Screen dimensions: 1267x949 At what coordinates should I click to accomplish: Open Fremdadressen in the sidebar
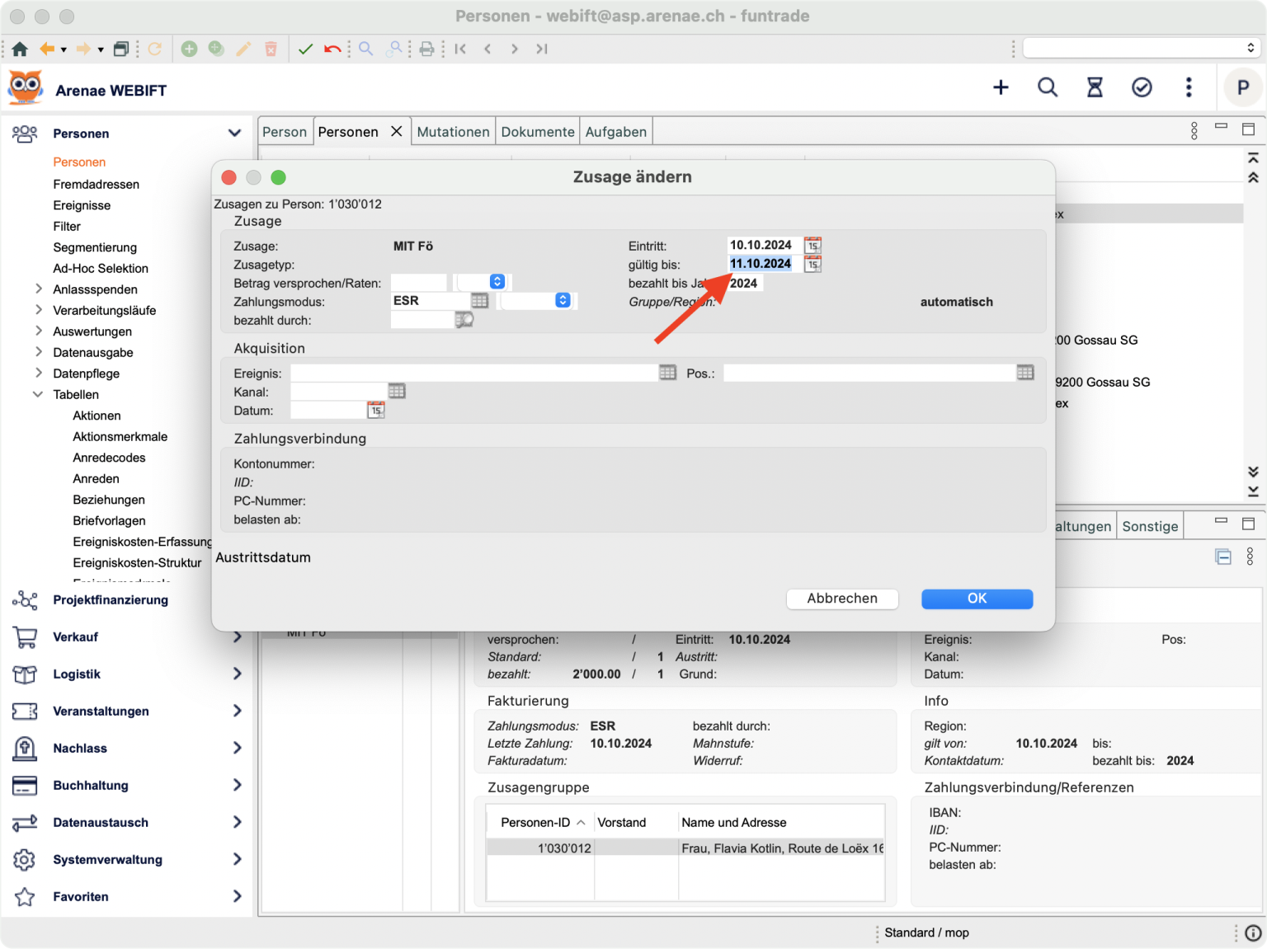(x=96, y=185)
